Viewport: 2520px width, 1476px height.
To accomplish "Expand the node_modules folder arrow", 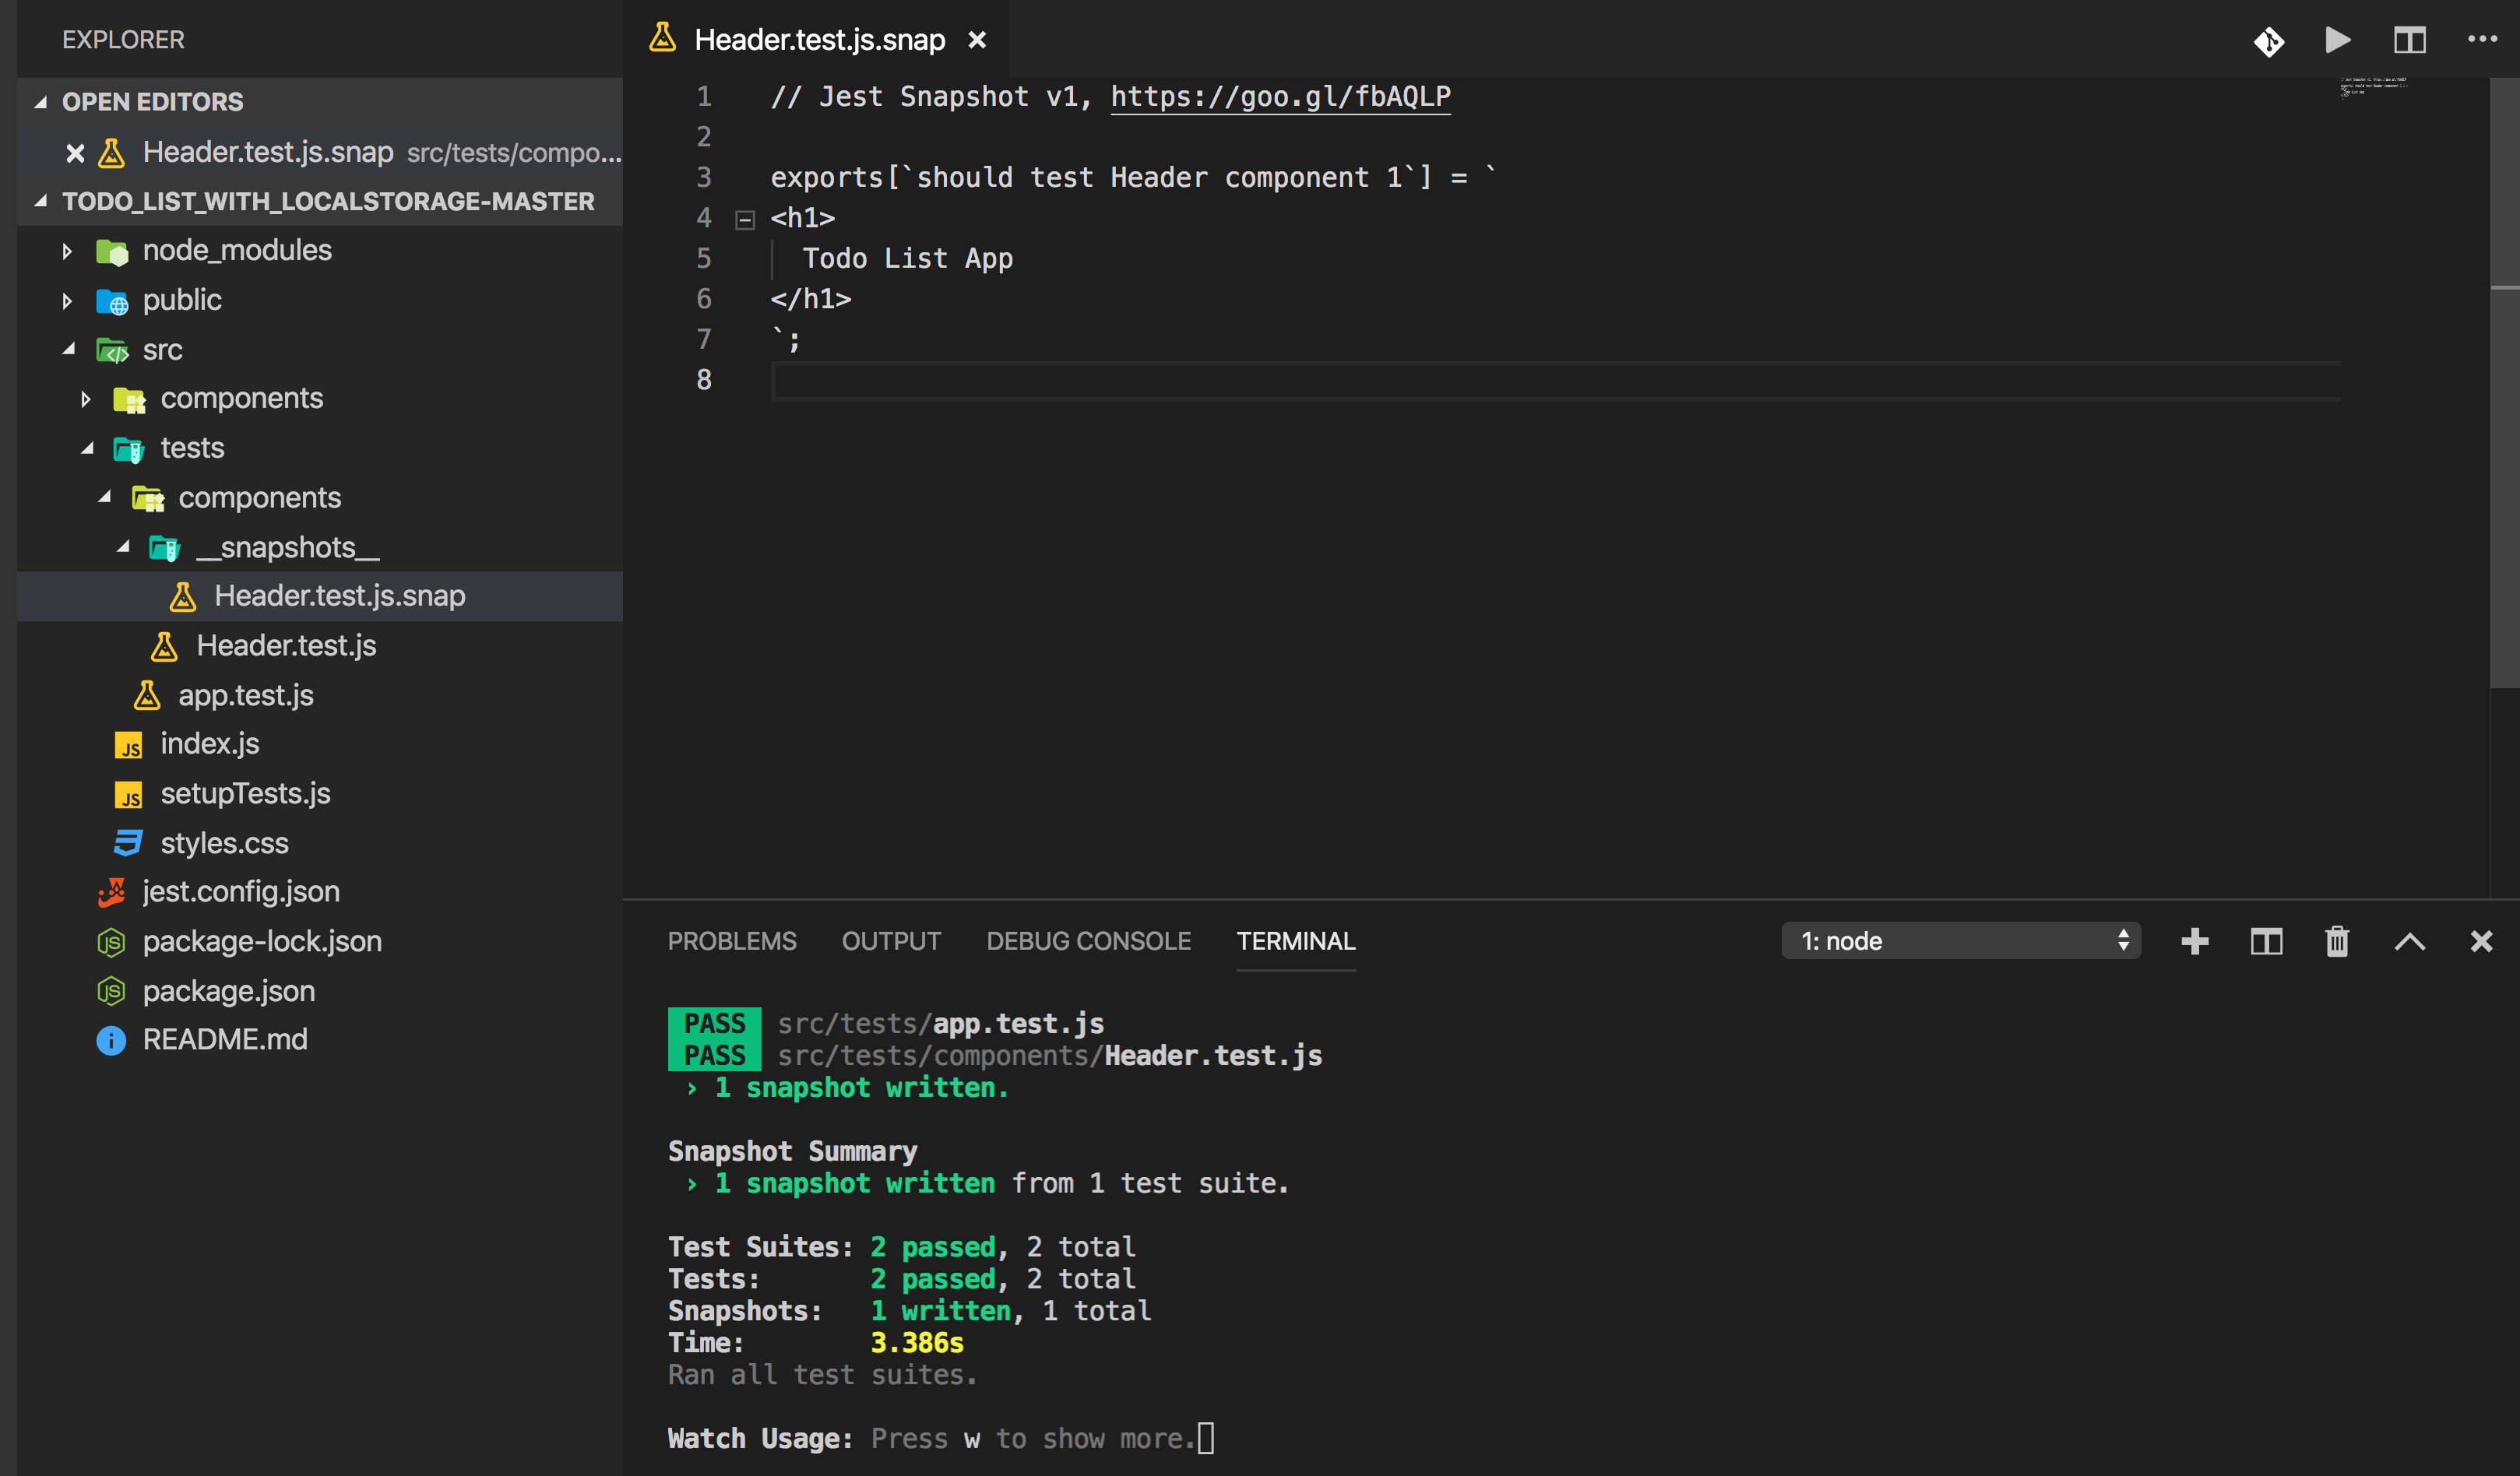I will coord(67,251).
